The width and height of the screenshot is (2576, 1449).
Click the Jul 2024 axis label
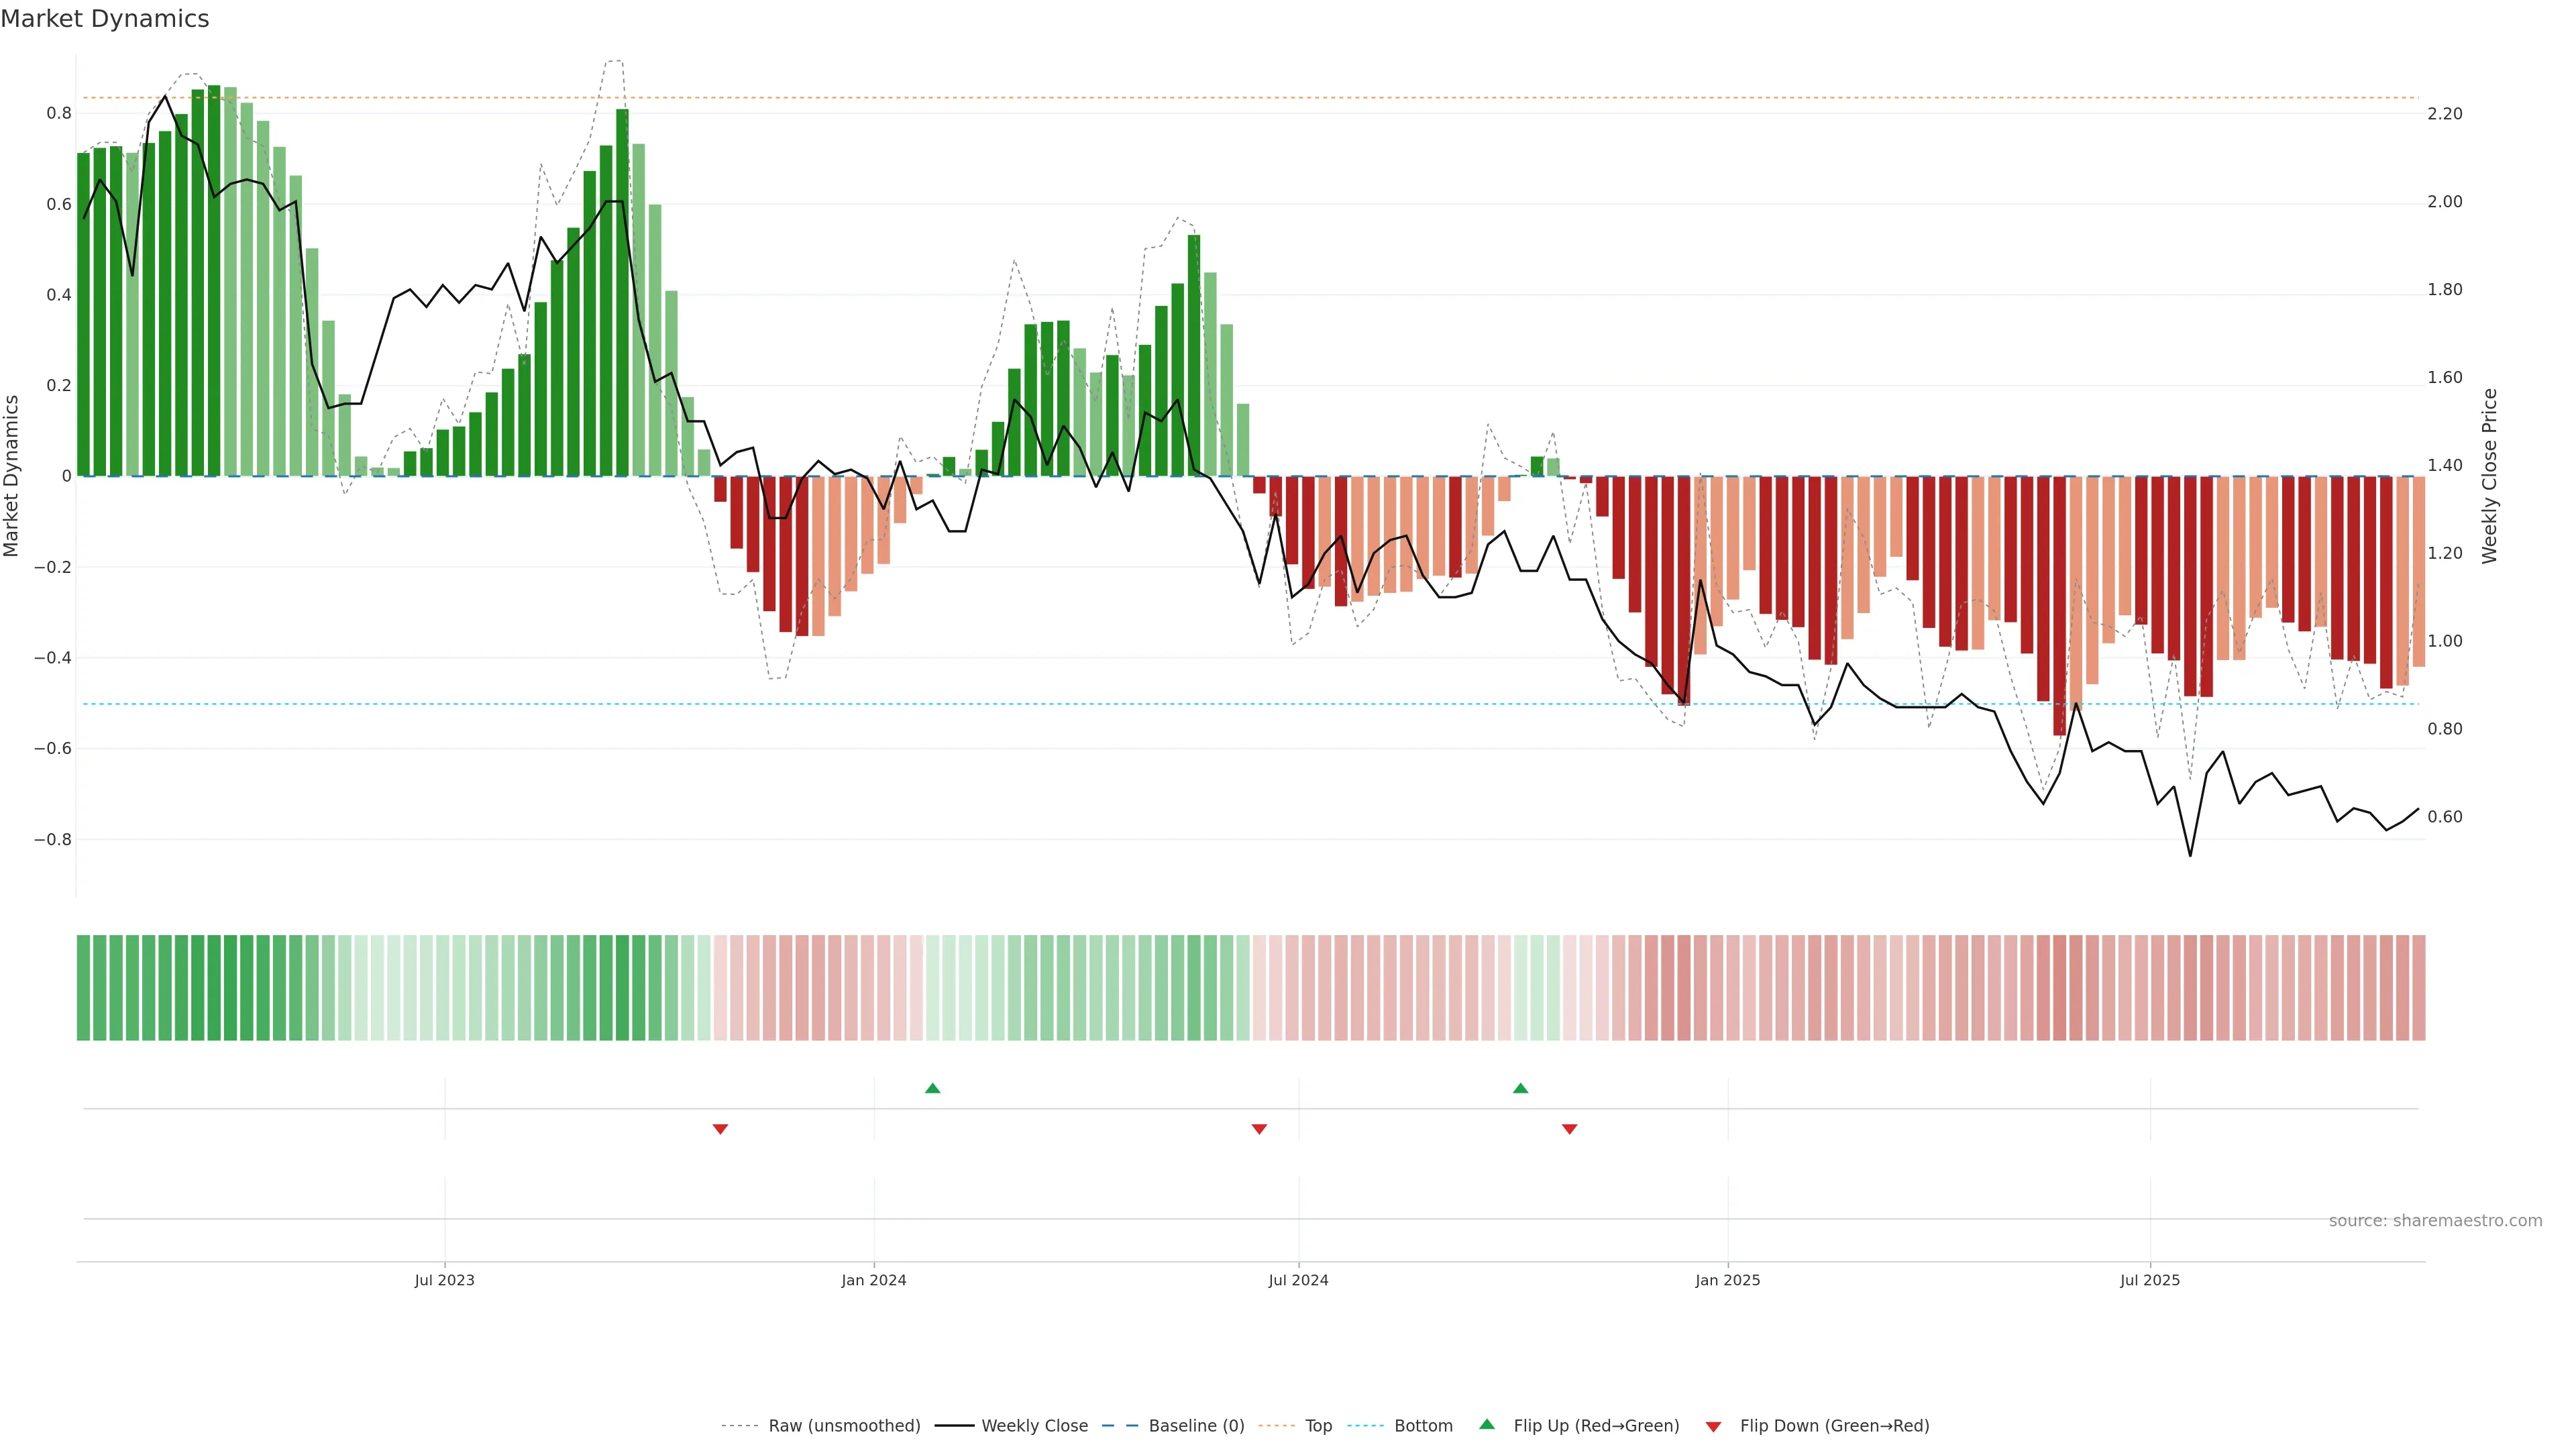click(x=1298, y=1280)
